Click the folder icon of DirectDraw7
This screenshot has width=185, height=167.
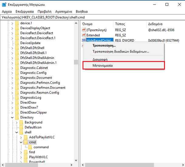click(17, 107)
